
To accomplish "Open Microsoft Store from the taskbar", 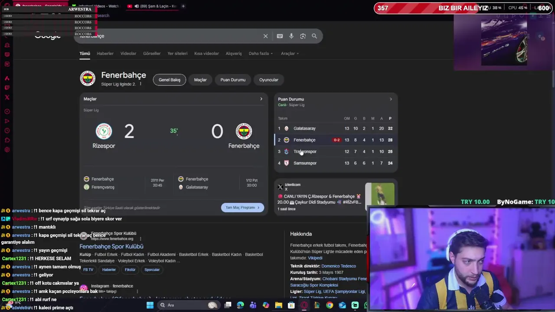I will tap(291, 305).
